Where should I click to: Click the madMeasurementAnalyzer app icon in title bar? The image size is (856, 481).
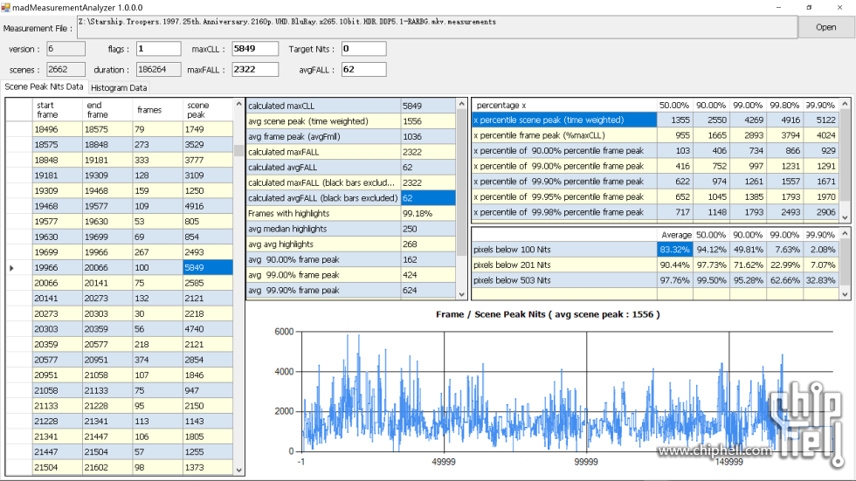tap(6, 6)
